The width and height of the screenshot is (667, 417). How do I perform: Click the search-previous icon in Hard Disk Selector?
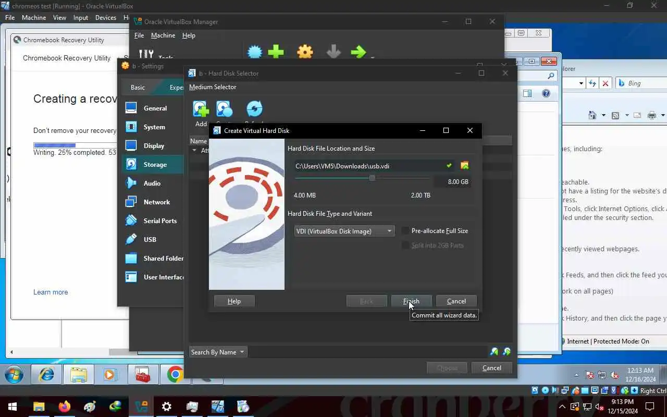tap(494, 352)
